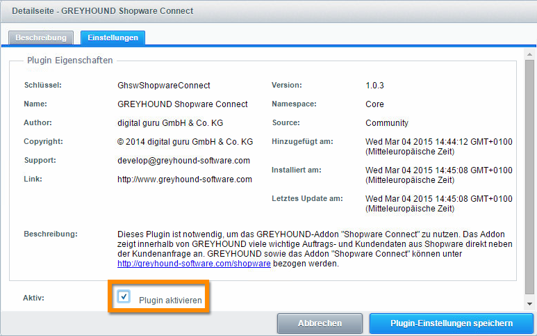Click the Letztes Update am date value
Screen dimensions: 537x336
439,204
